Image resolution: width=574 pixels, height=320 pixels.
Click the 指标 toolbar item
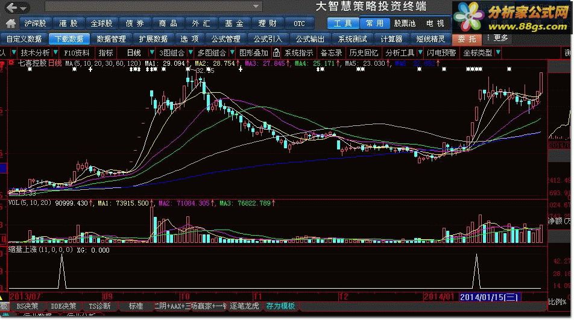point(106,53)
